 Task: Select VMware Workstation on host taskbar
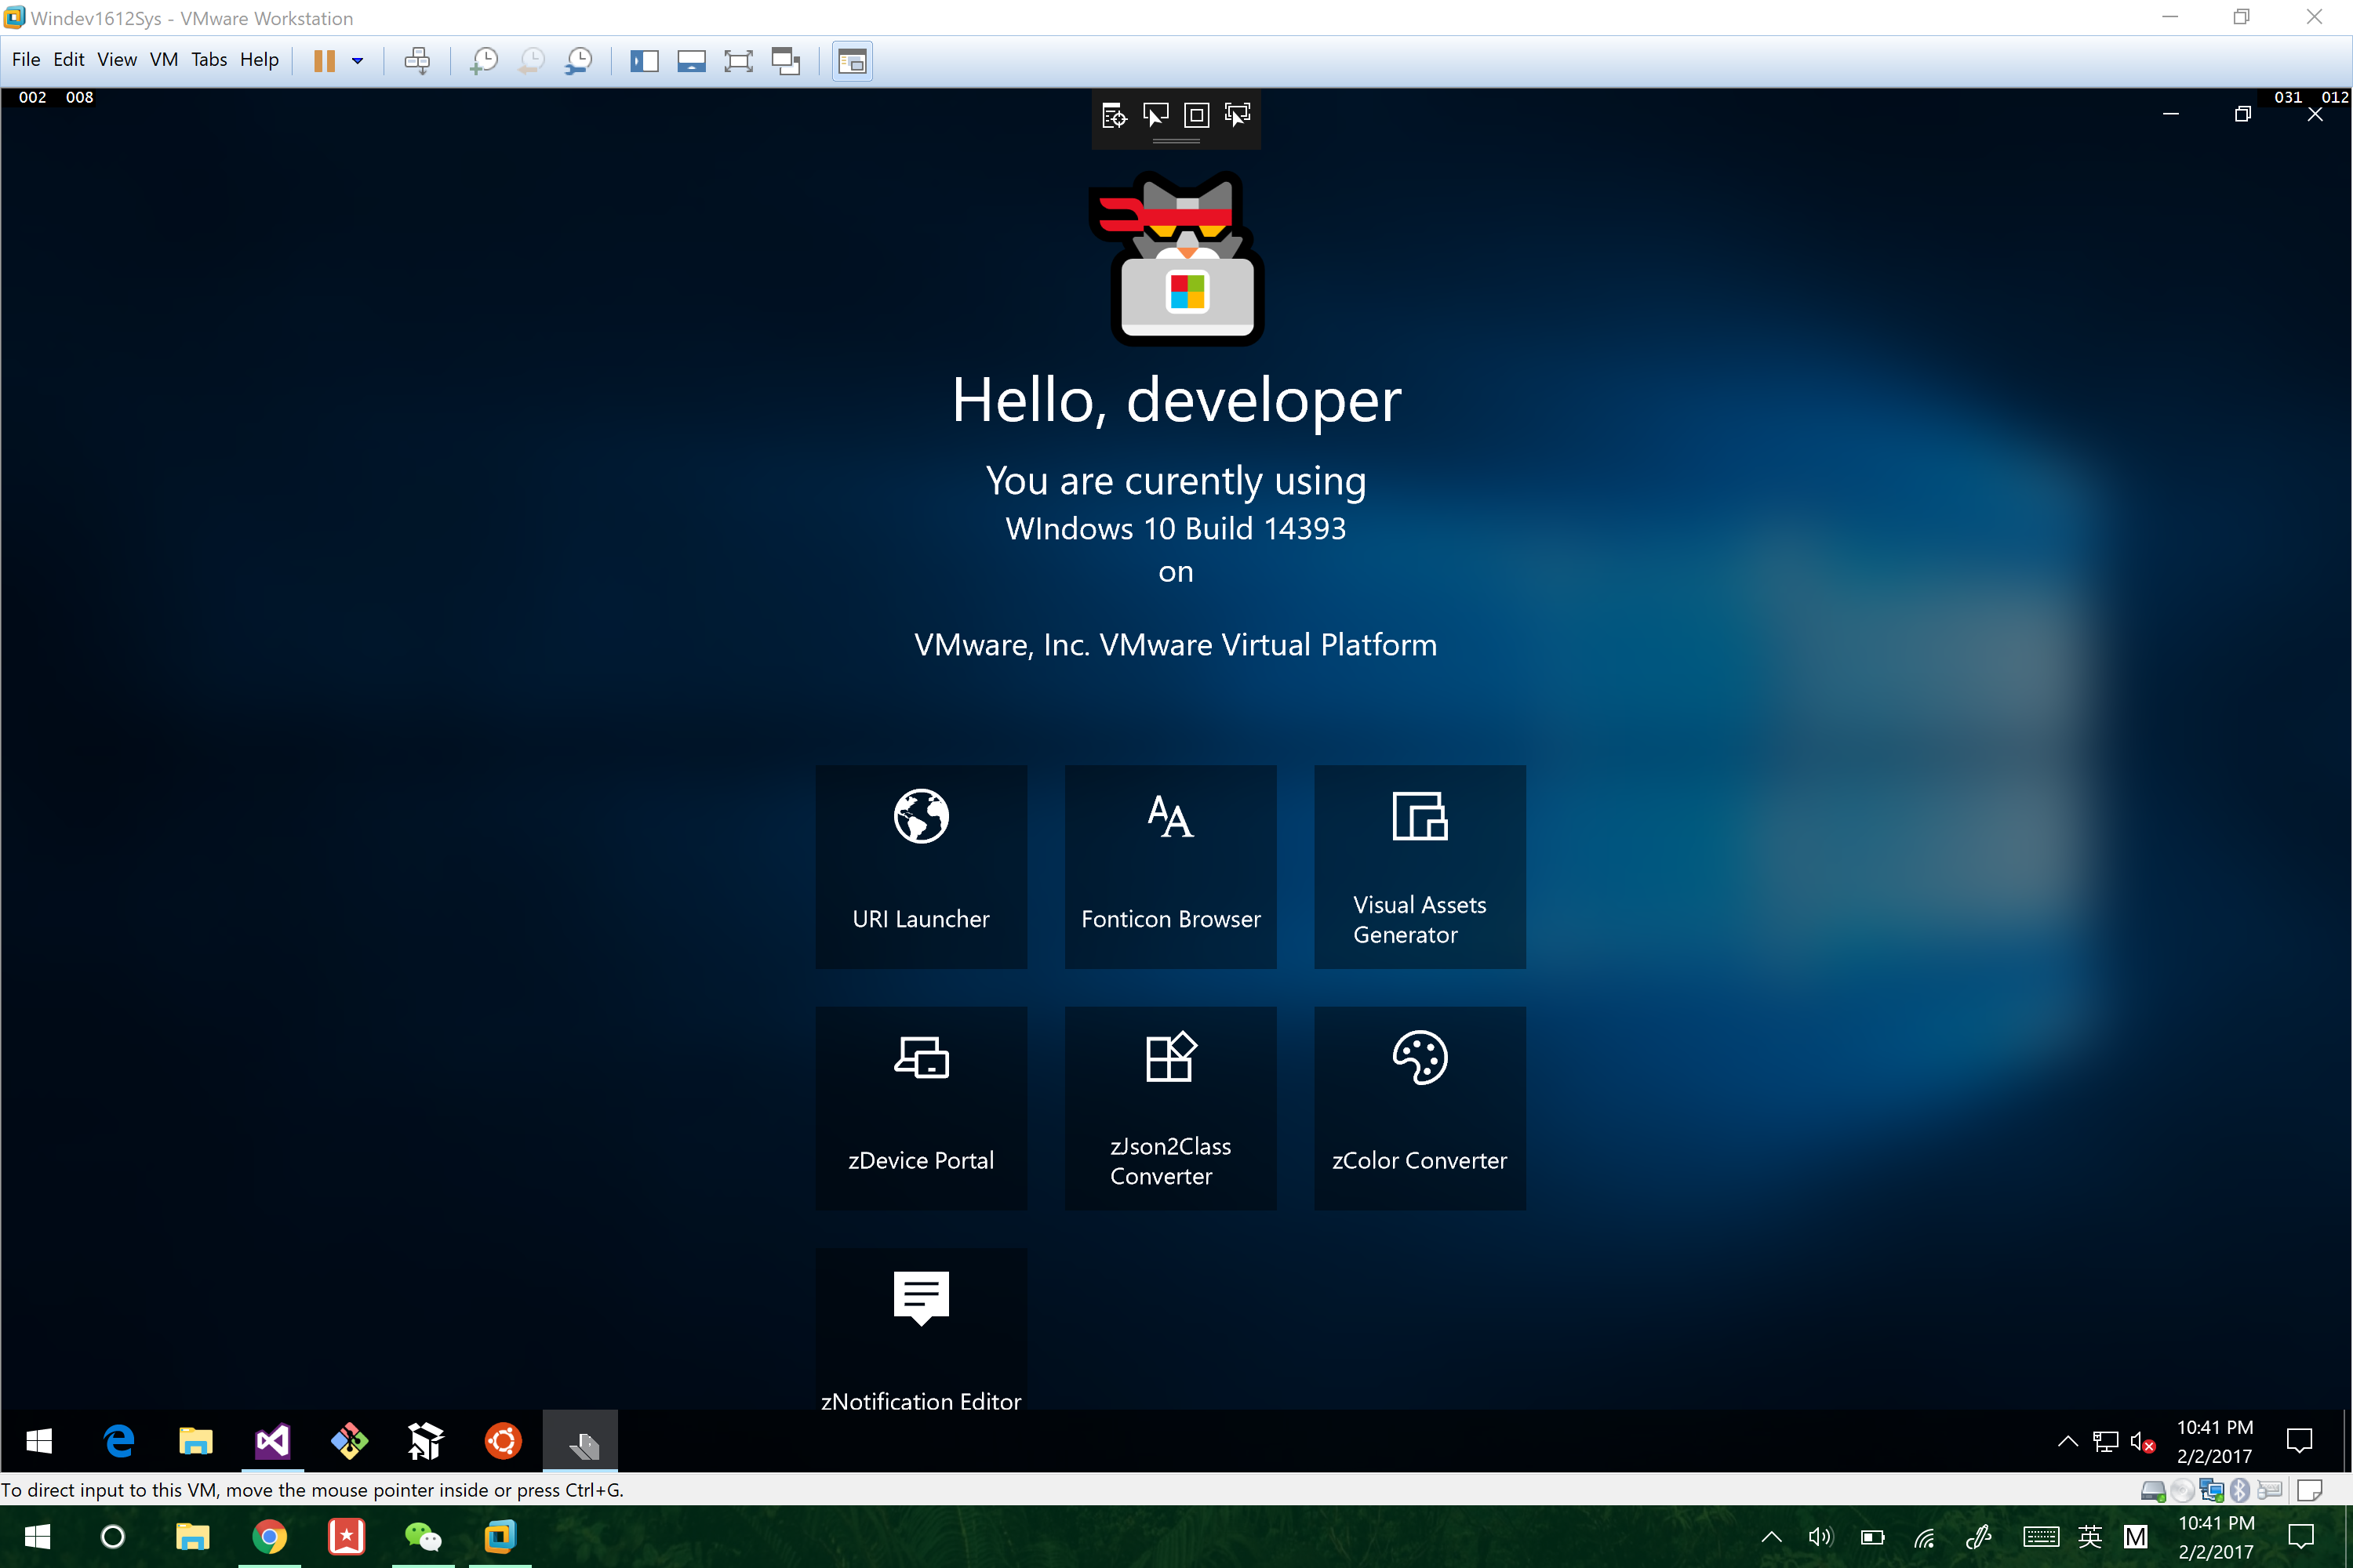tap(500, 1537)
